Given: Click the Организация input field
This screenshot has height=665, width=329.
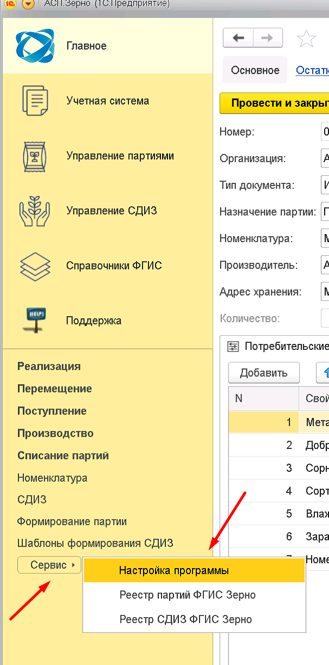Looking at the screenshot, I should 325,158.
